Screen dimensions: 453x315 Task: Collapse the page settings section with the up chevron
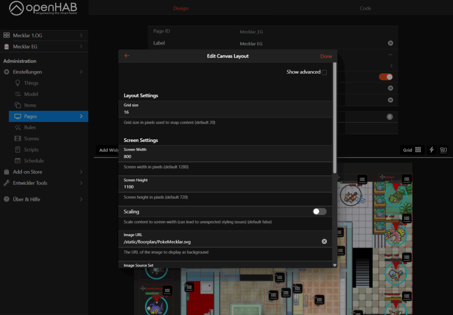pos(390,55)
